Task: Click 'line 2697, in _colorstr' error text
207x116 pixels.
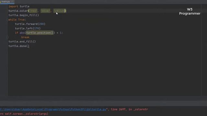Action: pyautogui.click(x=129, y=110)
